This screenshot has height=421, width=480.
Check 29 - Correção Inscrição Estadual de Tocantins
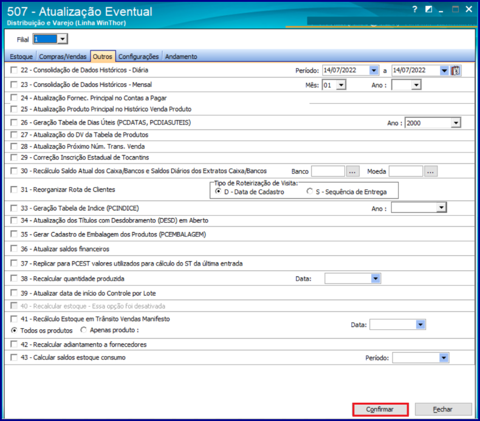pos(14,157)
